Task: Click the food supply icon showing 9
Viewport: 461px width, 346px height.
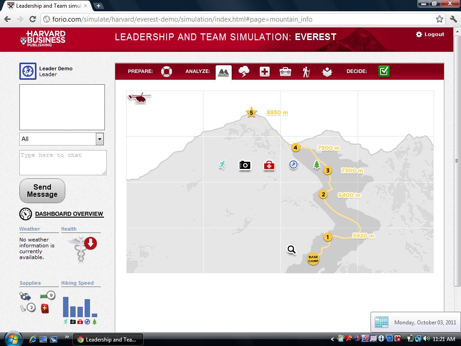Action: [48, 296]
